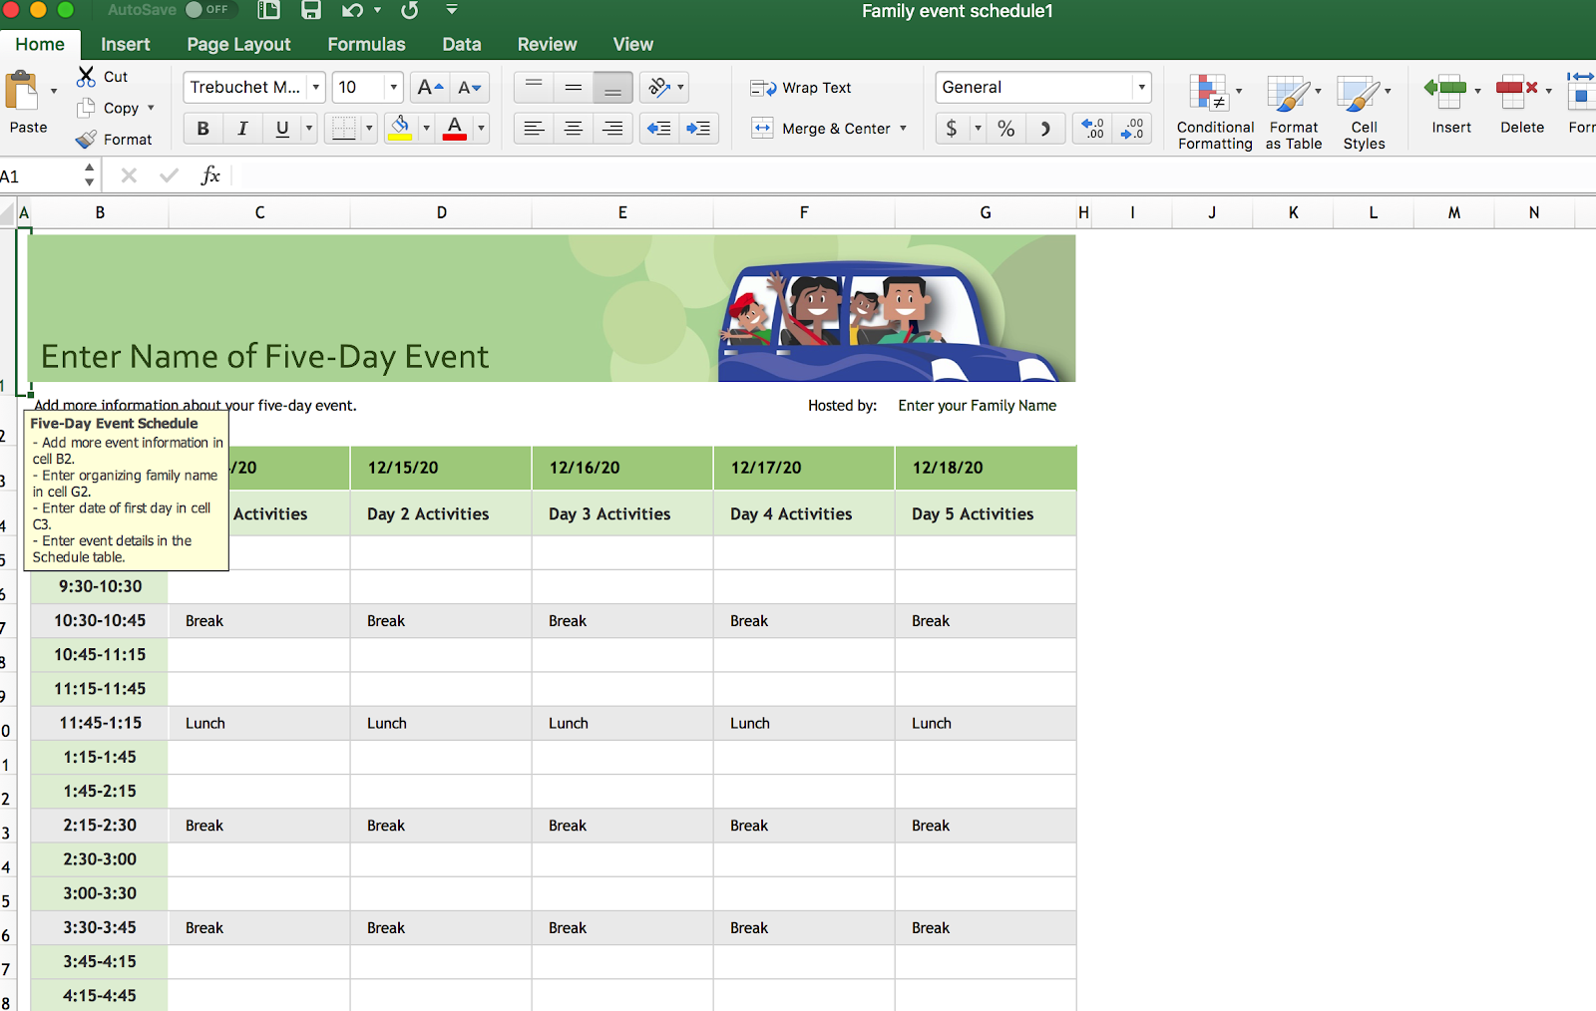Screen dimensions: 1596x1011
Task: Click the Format painter brush icon
Action: 87,140
